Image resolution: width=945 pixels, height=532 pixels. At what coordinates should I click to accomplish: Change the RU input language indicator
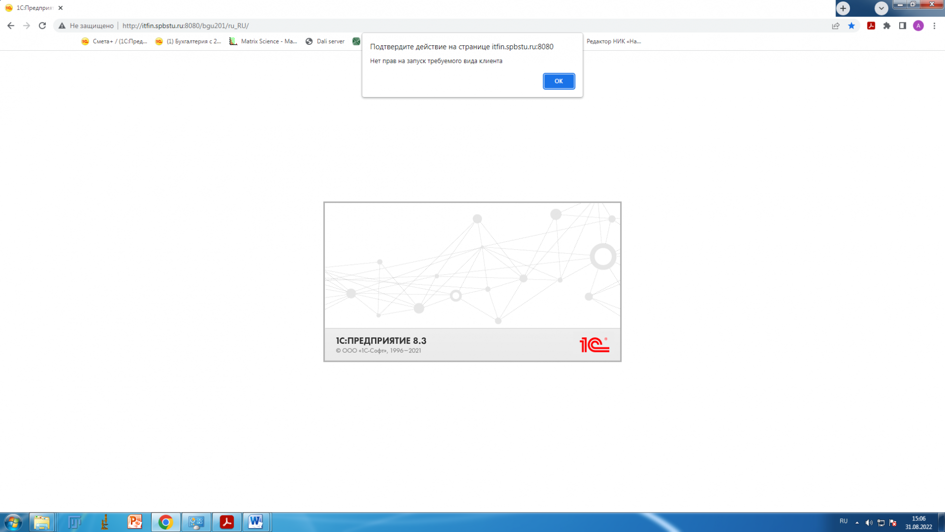tap(844, 522)
